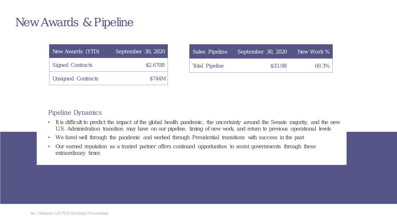Select the 'New Awards (YTD)' table header

[x=76, y=52]
